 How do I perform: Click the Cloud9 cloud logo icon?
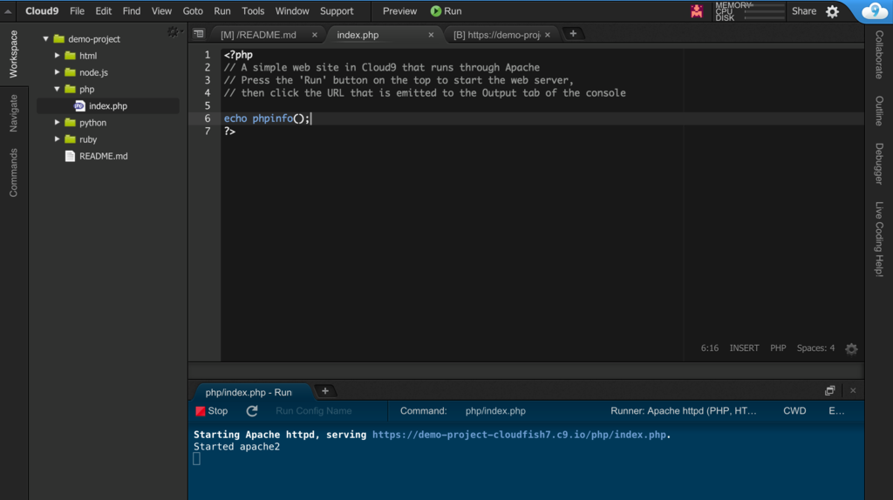[x=874, y=11]
